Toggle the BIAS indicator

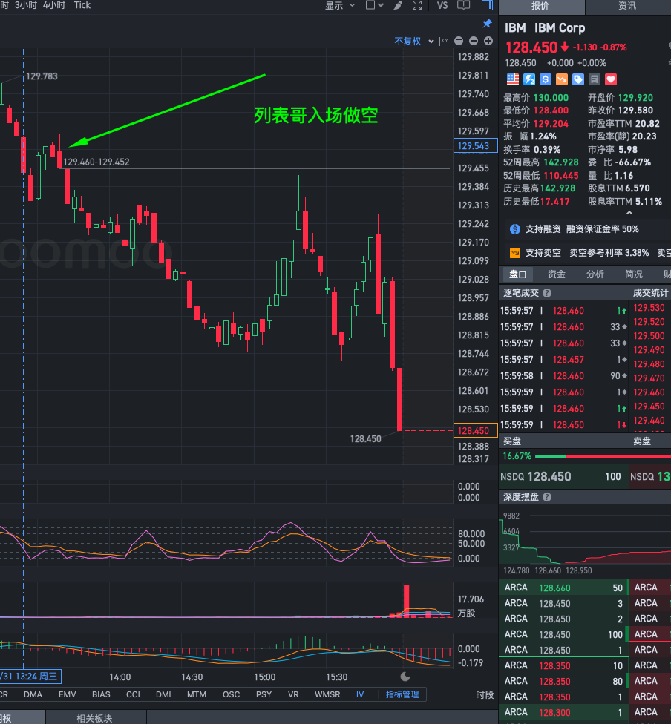101,694
